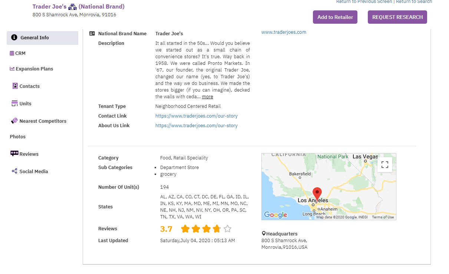Click the Department Store sub category
This screenshot has width=449, height=274.
tap(179, 167)
